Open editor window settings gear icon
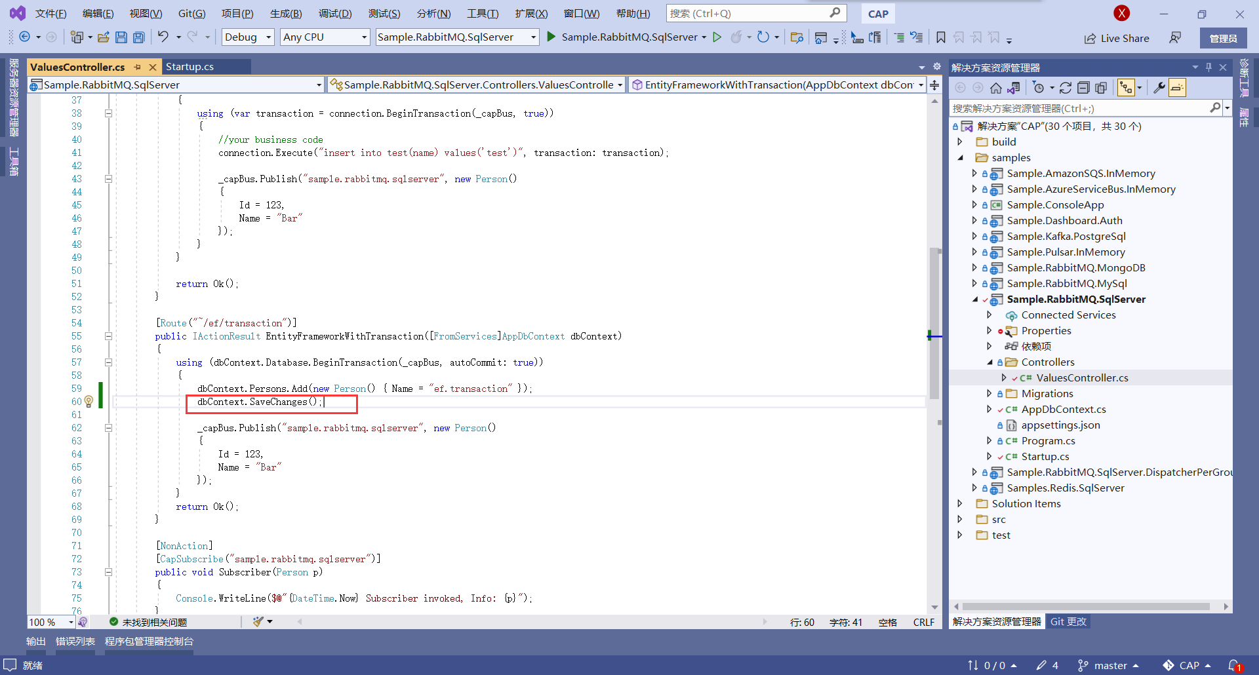This screenshot has height=675, width=1259. [x=937, y=66]
